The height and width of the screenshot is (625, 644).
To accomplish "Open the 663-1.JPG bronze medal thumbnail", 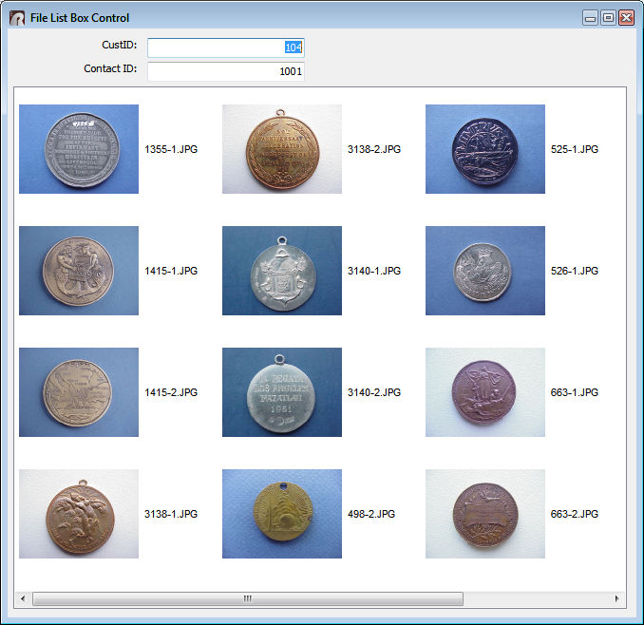I will (x=485, y=392).
